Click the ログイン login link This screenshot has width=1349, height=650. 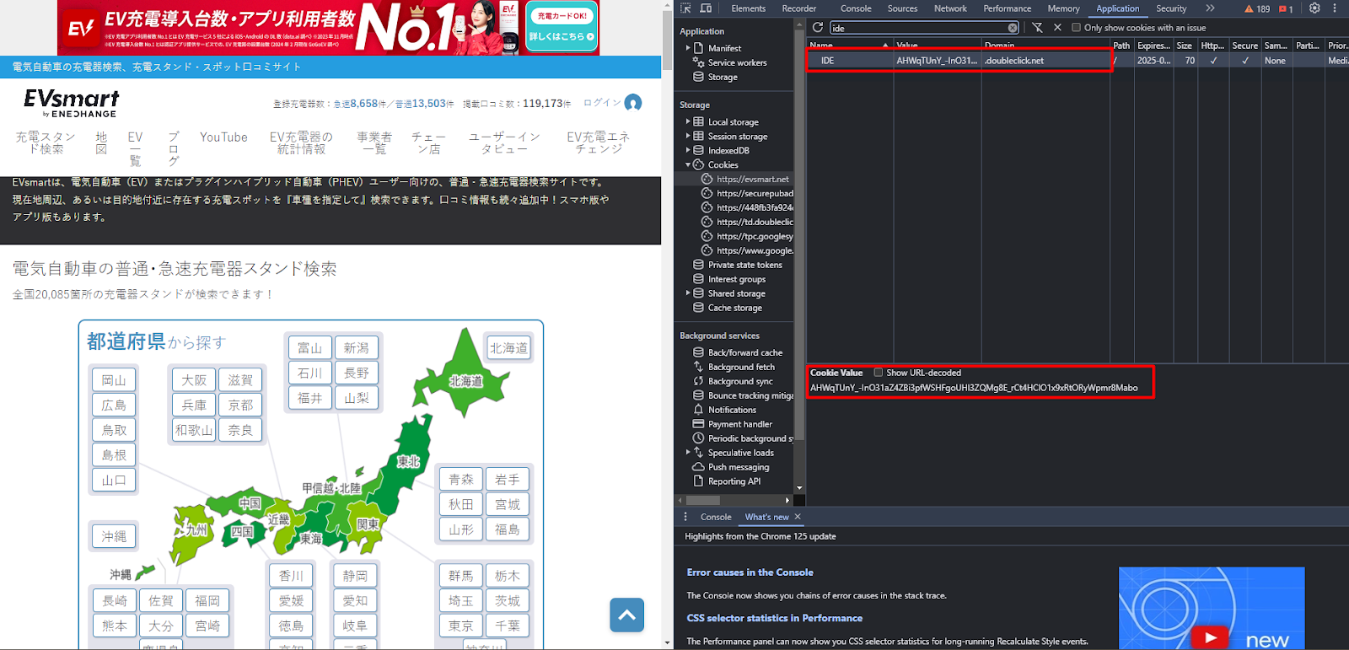pyautogui.click(x=602, y=103)
